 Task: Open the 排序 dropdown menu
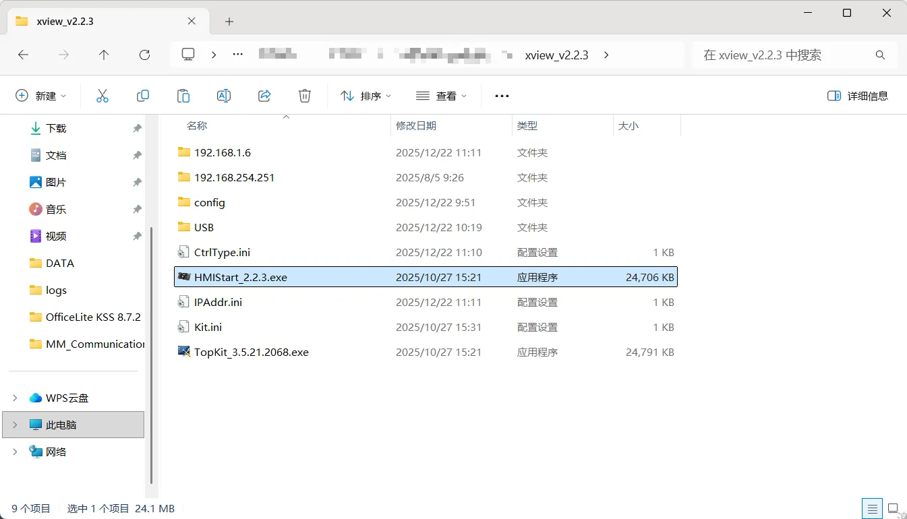(x=366, y=95)
